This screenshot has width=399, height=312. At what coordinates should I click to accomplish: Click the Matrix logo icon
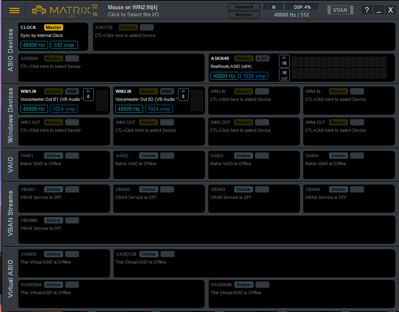pyautogui.click(x=39, y=10)
